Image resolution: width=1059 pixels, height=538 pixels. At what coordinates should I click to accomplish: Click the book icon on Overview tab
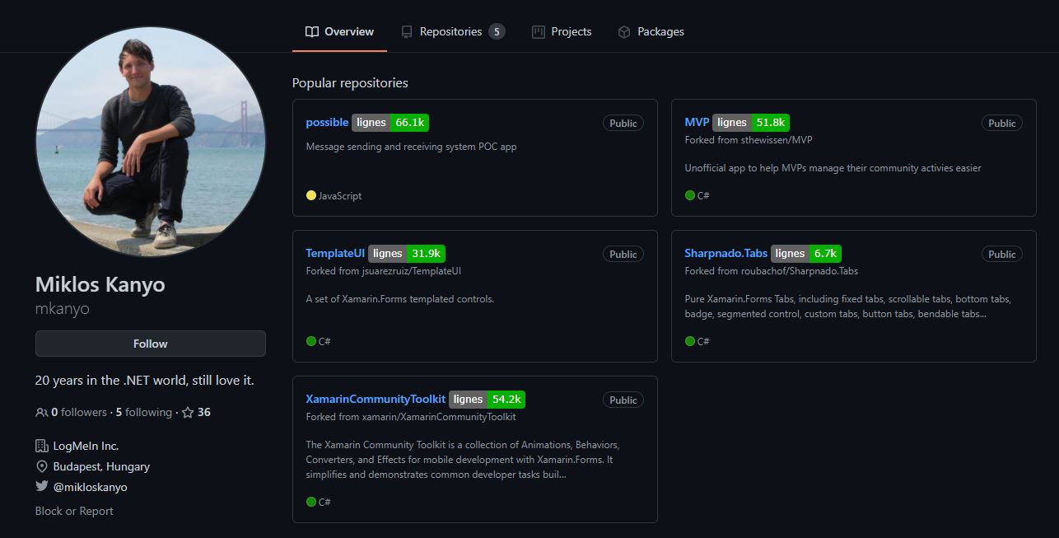pos(311,32)
